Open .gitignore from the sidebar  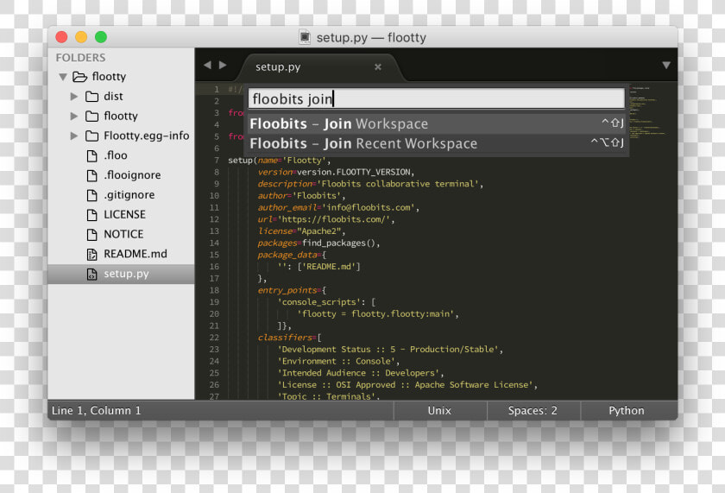(x=129, y=195)
